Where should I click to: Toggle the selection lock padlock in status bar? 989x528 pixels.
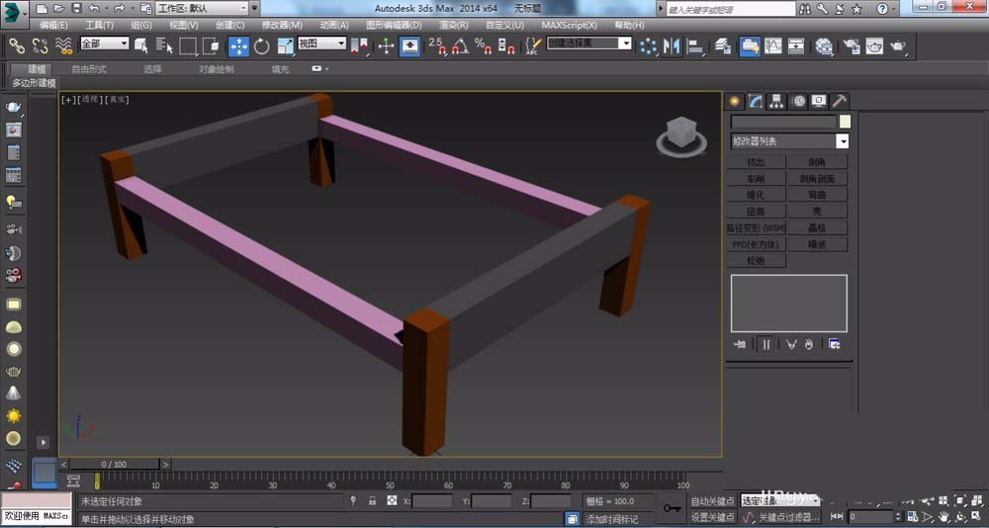click(372, 501)
